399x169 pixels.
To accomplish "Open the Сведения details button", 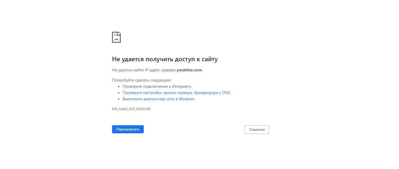I will click(x=257, y=129).
